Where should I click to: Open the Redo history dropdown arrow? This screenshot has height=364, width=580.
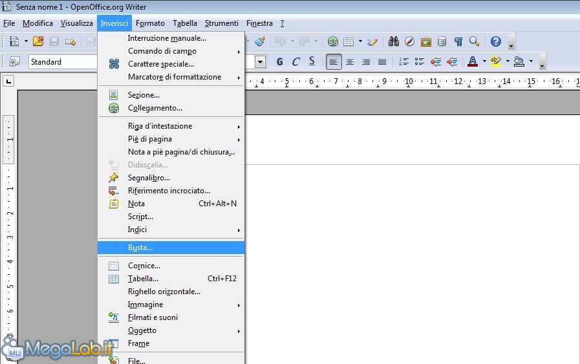point(316,41)
